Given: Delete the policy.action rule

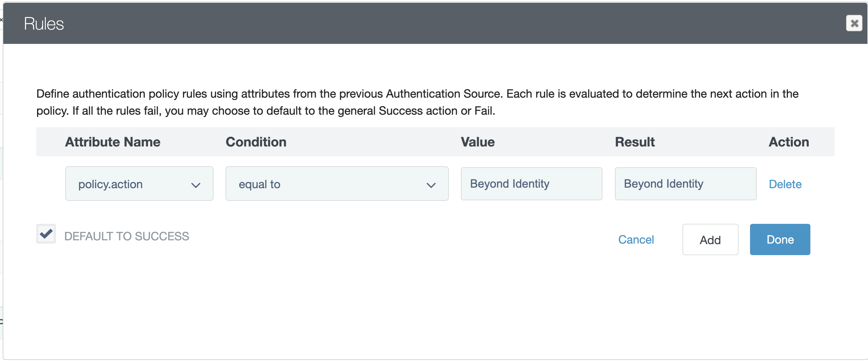Looking at the screenshot, I should tap(785, 184).
